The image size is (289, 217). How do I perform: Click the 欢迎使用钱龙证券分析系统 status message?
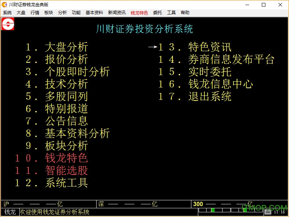54,212
